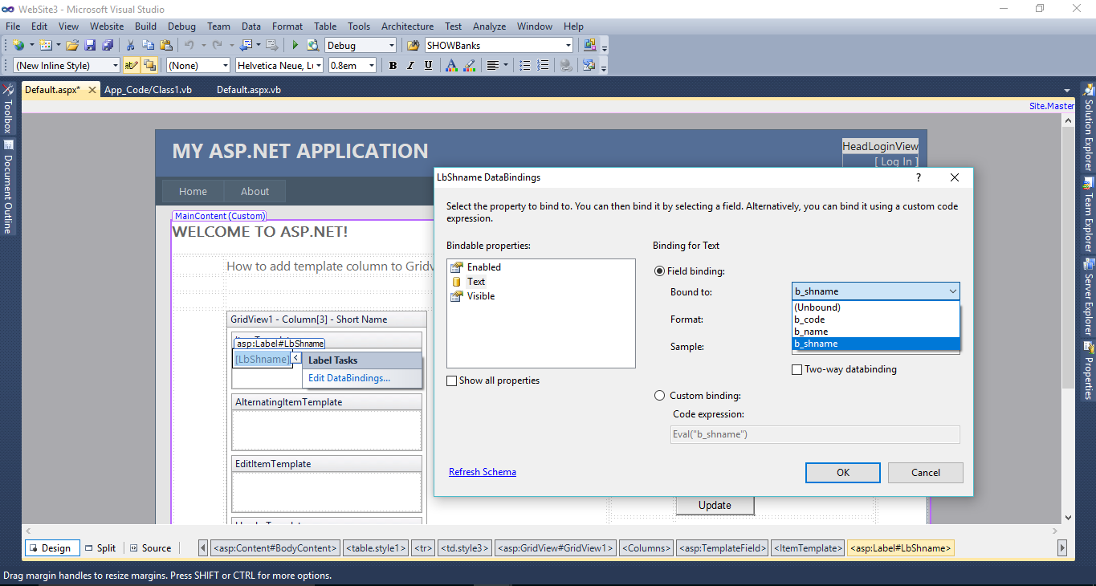Click the Redo arrow icon

click(218, 46)
